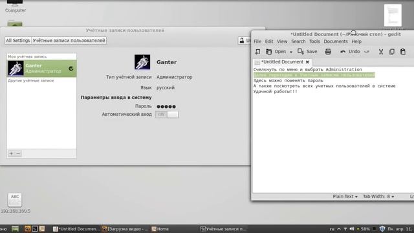
Task: Click the line 'Здесь можно поменять пароль'
Action: point(288,80)
